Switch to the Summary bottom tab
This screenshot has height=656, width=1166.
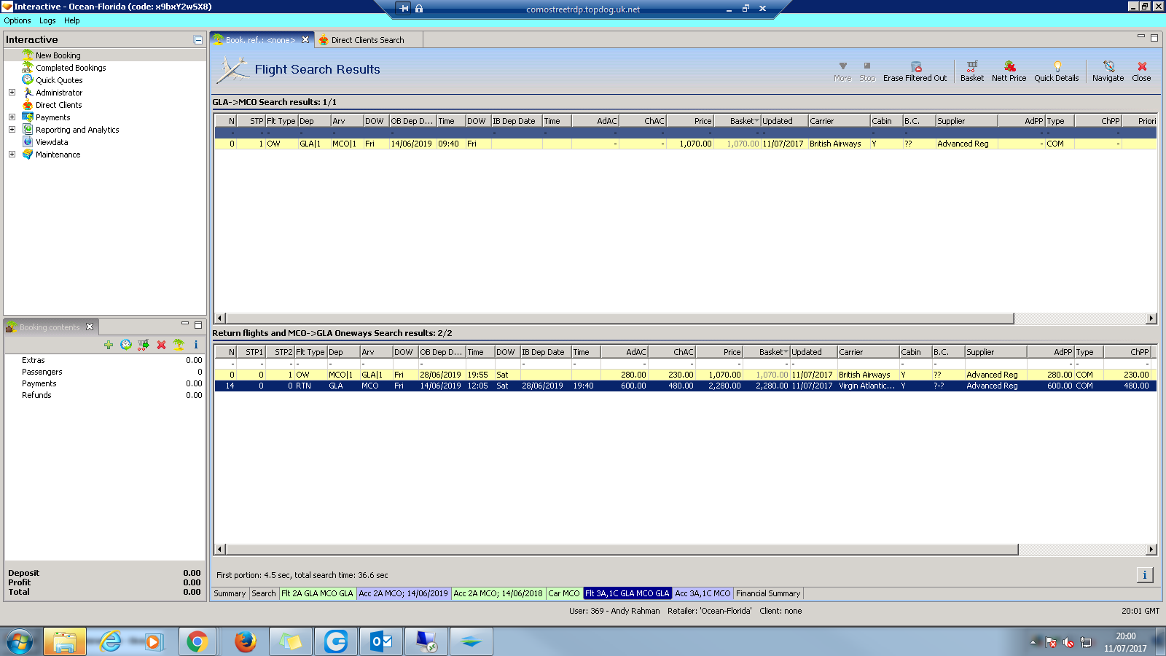click(x=230, y=593)
